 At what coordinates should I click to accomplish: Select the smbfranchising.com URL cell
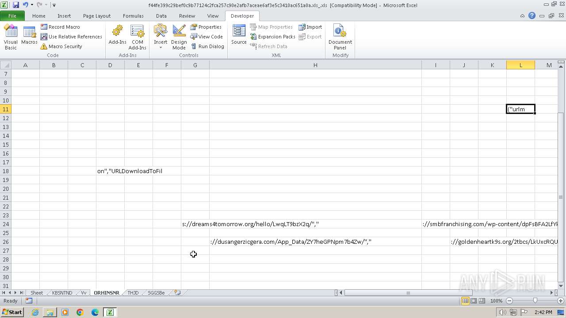point(436,224)
